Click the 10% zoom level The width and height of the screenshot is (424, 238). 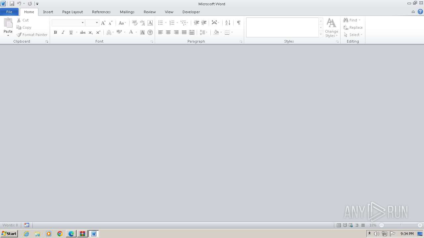click(373, 225)
